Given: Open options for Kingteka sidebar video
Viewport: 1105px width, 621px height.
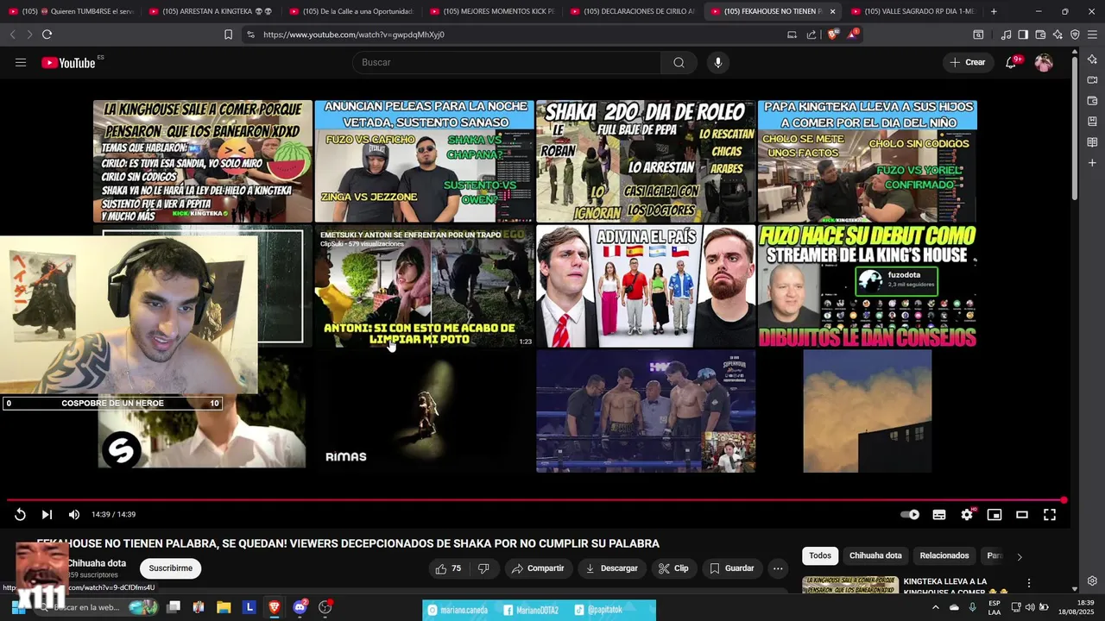Looking at the screenshot, I should (1028, 583).
